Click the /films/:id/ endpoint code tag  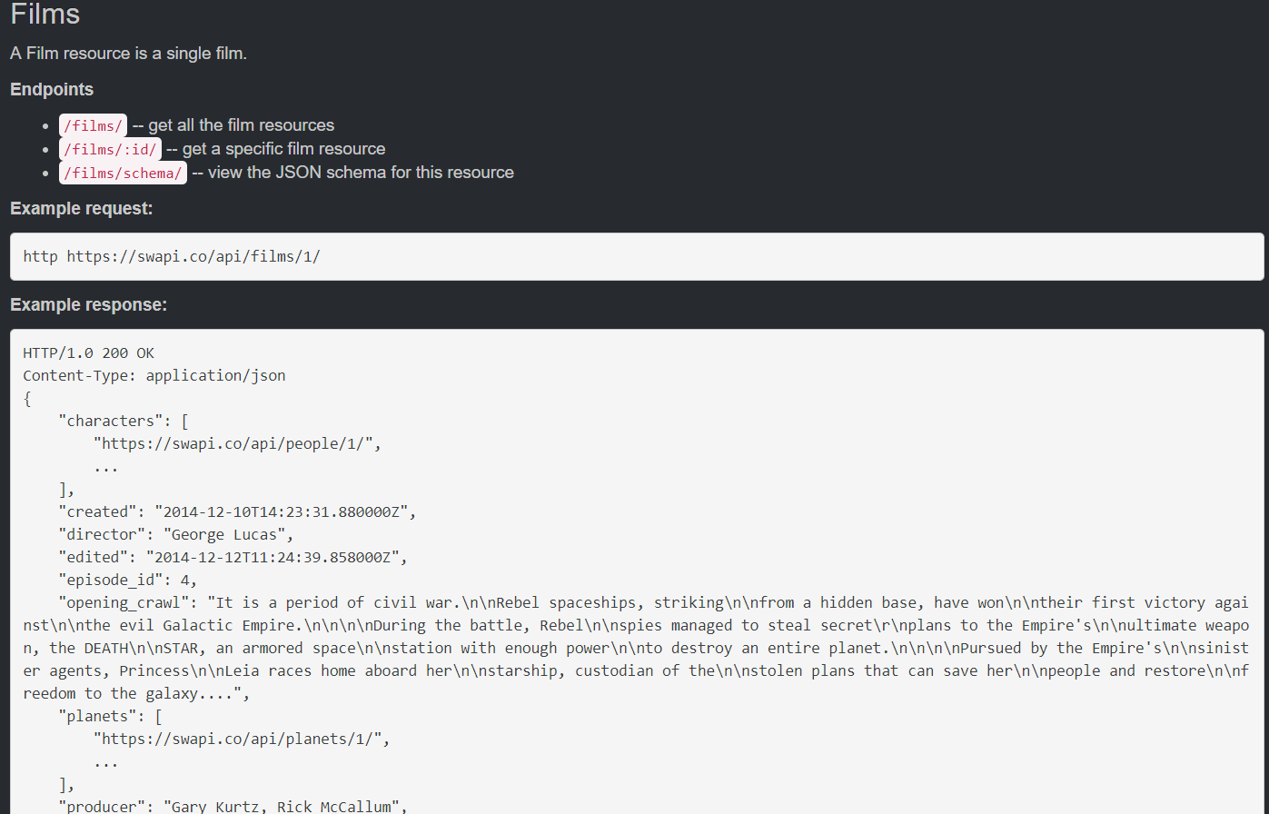(110, 149)
